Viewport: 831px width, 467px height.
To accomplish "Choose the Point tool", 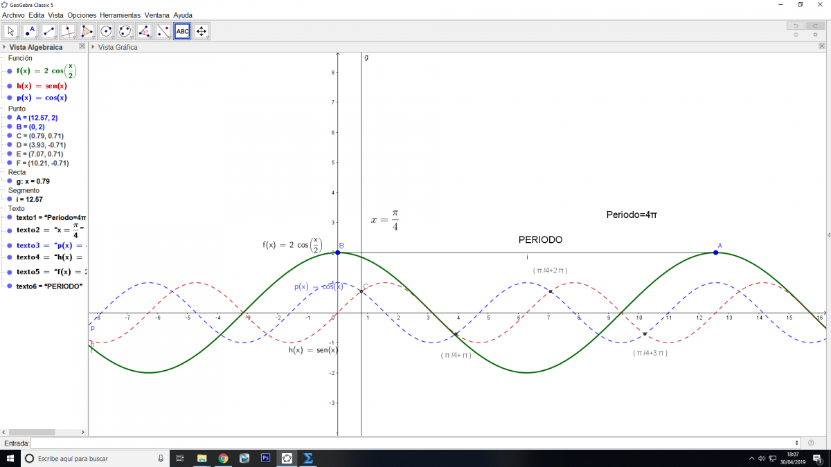I will [30, 31].
